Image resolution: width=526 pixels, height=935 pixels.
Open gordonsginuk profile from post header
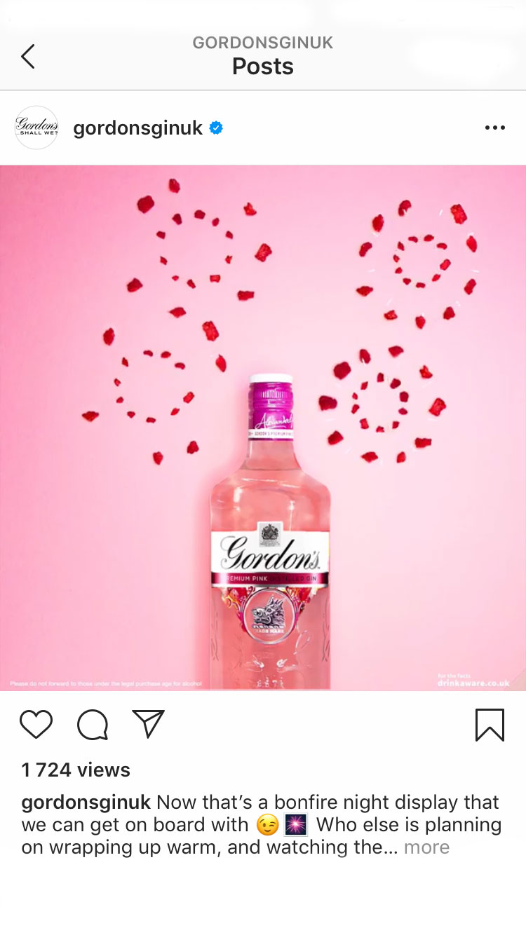pyautogui.click(x=138, y=128)
